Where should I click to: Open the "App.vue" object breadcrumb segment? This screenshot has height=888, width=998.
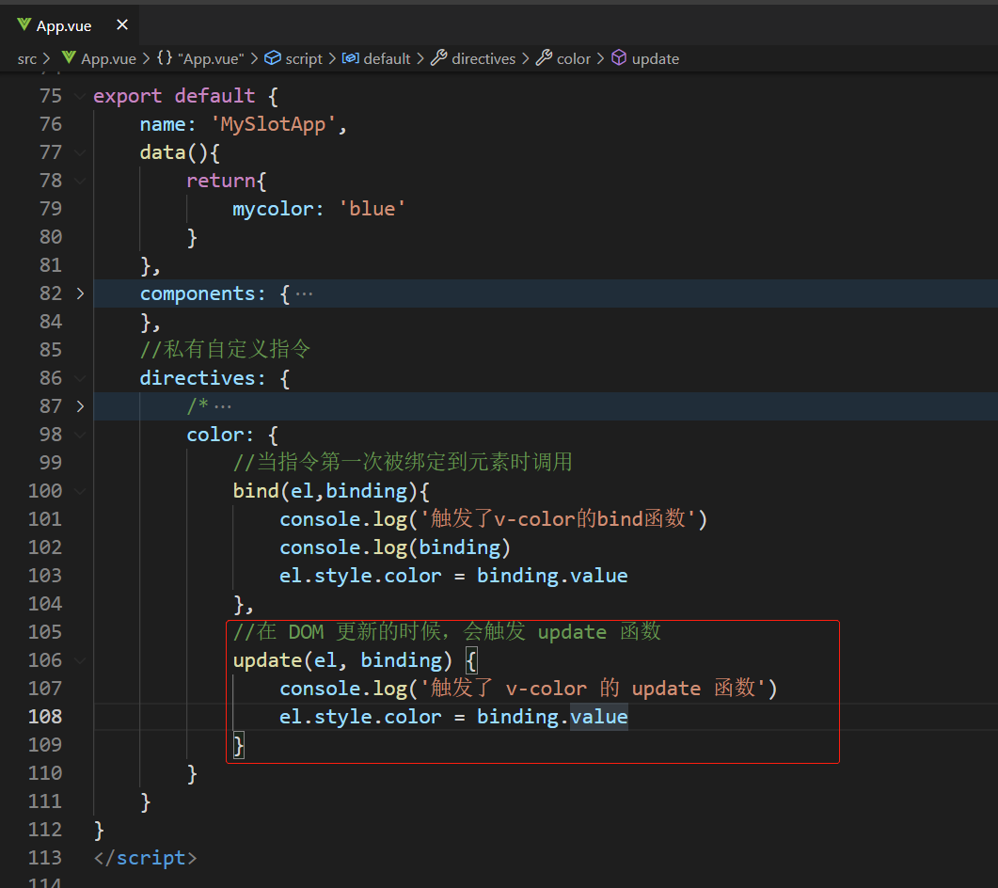pos(211,58)
